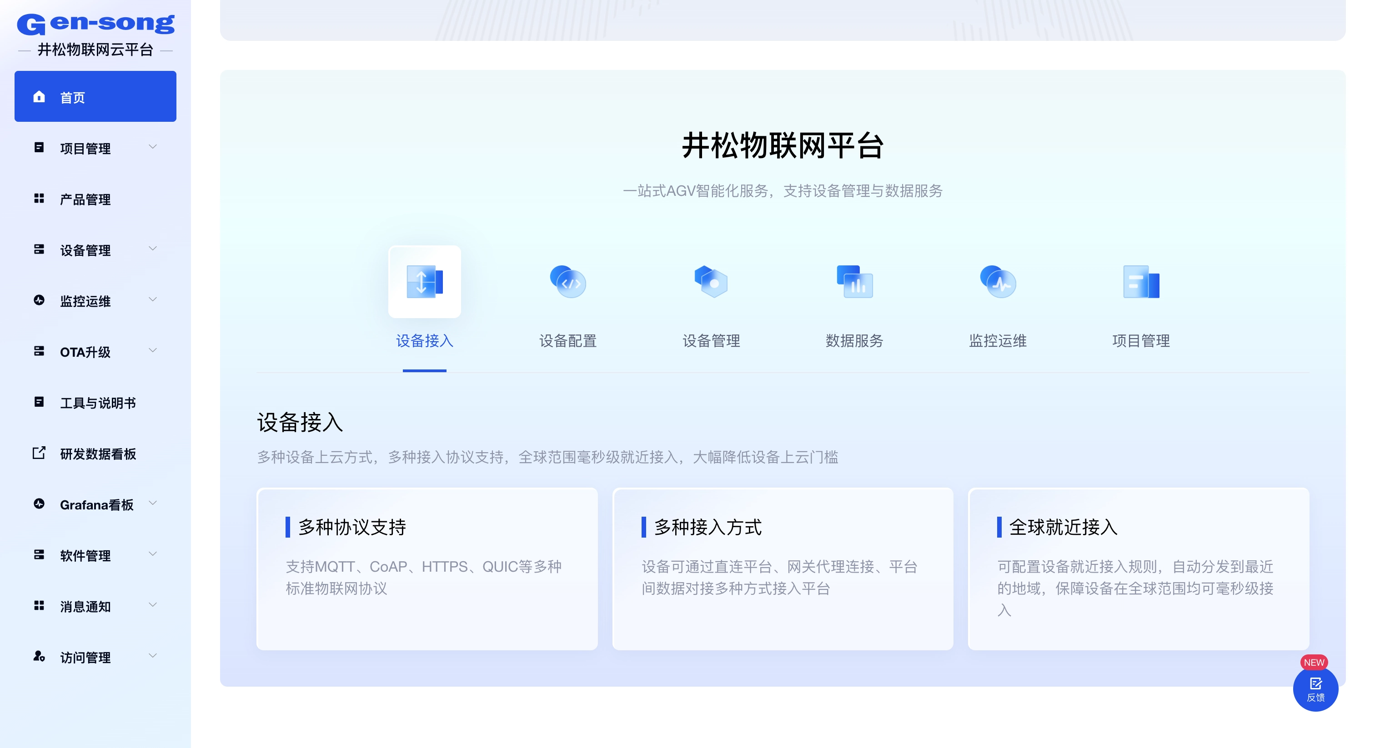Click the 项目管理 feature icon
Screen dimensions: 1375x748
point(1141,282)
